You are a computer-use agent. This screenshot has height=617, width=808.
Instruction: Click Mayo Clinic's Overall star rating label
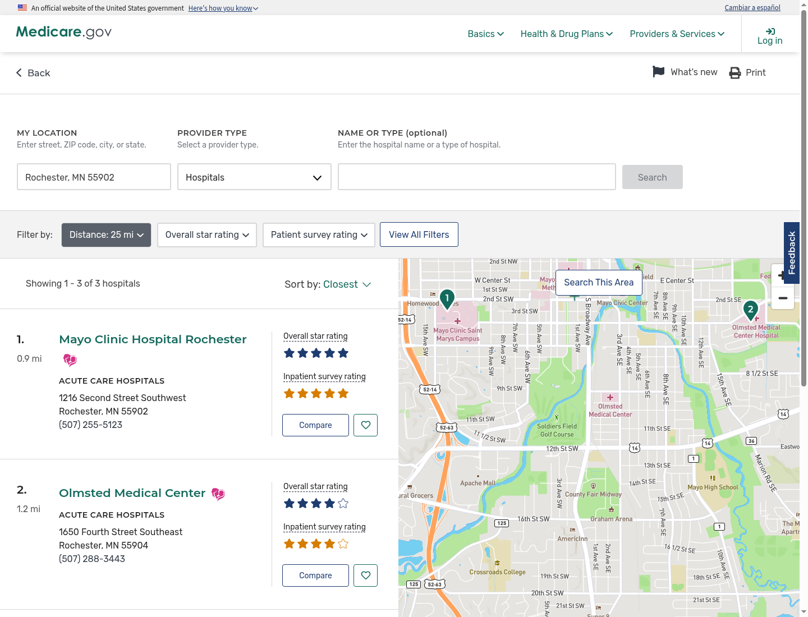coord(315,336)
